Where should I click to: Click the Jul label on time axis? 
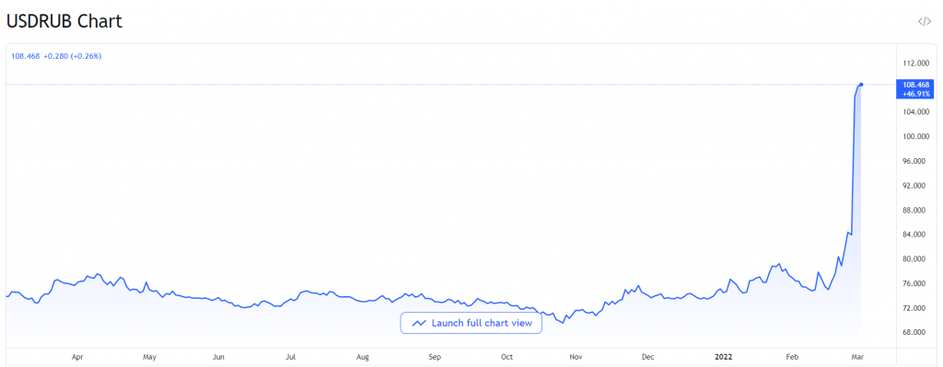click(290, 357)
